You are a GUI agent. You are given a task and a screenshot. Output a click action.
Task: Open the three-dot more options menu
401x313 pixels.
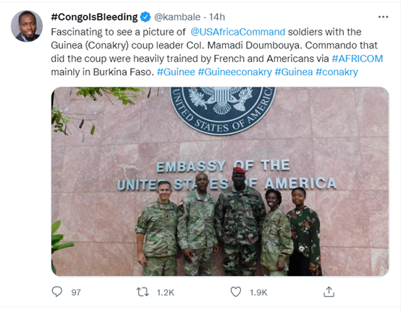383,17
